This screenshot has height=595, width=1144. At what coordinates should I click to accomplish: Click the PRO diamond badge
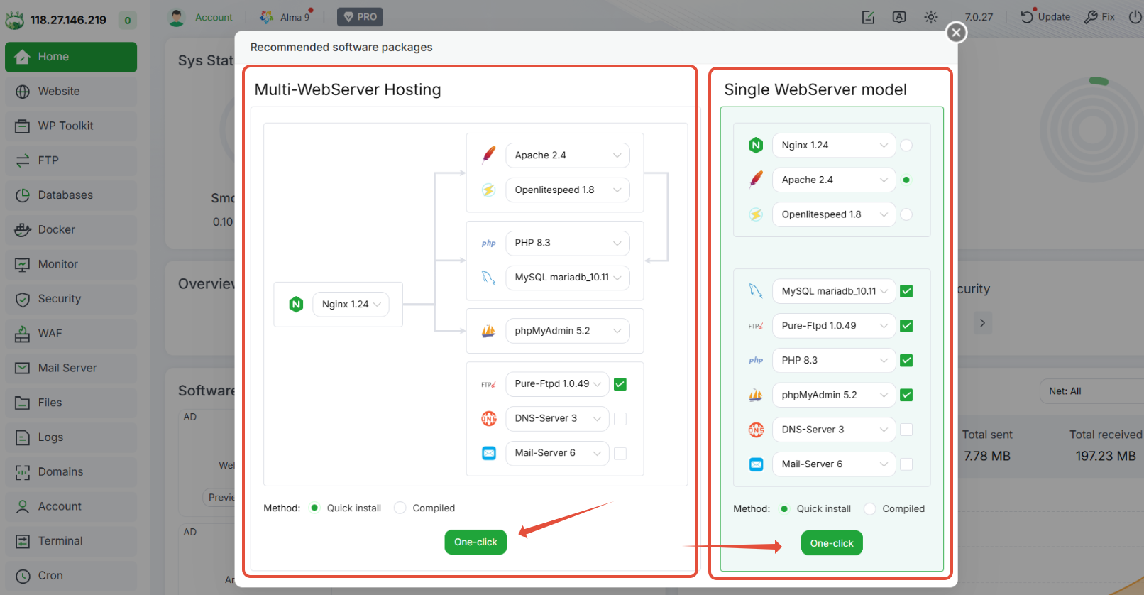tap(360, 17)
